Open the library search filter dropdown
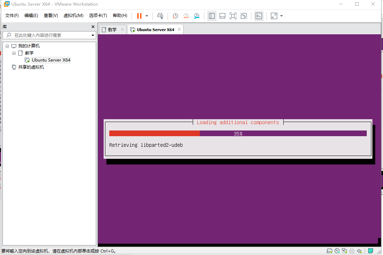Screen dimensions: 383x255 coord(93,35)
